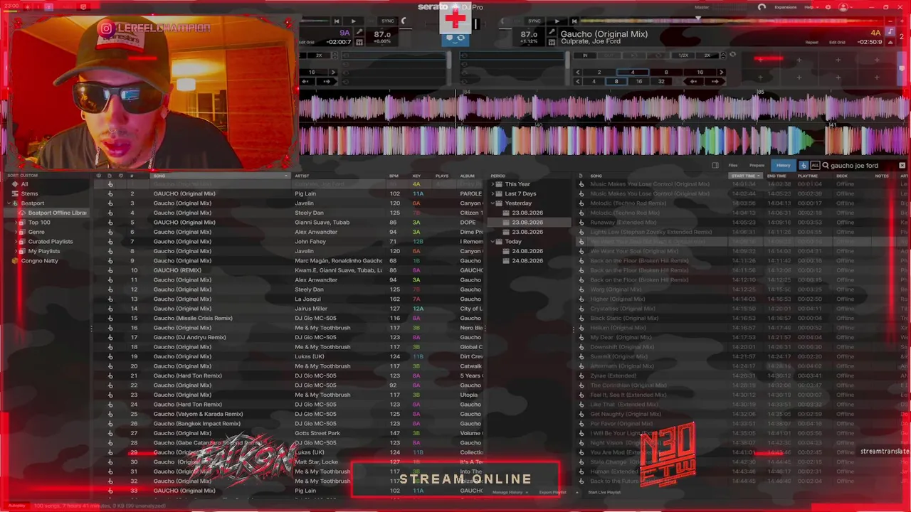The image size is (911, 512).
Task: Select Gaucho (Missile Crisis Remix) track
Action: click(x=288, y=319)
